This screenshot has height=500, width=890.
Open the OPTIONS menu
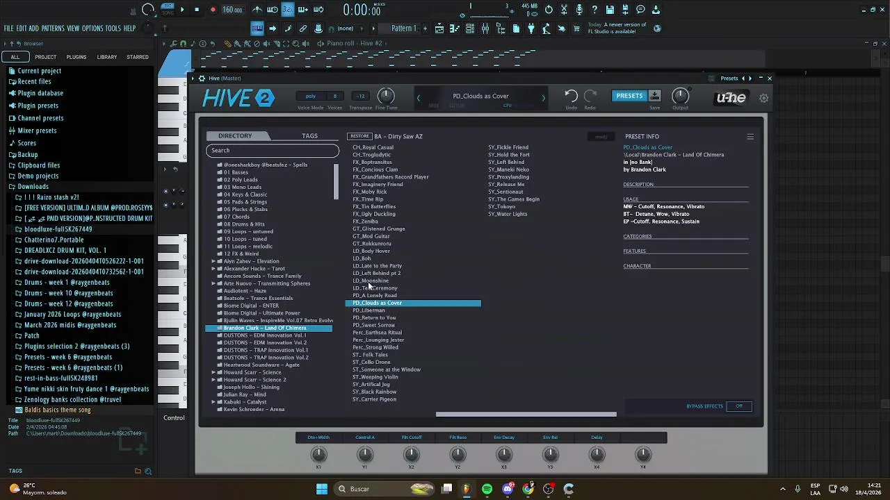click(92, 28)
